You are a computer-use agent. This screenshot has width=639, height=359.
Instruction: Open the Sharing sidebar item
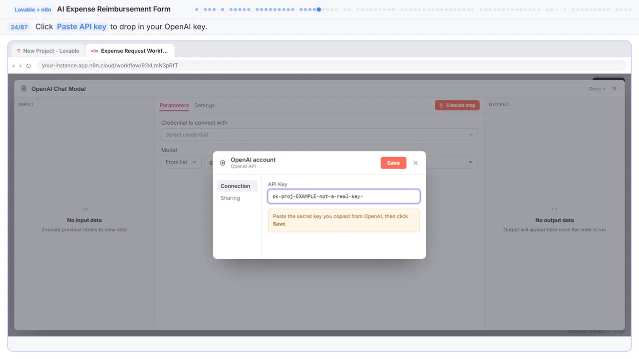(230, 198)
